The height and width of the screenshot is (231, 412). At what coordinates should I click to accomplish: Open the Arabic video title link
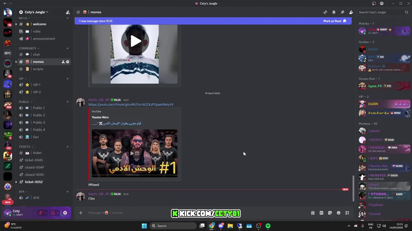point(117,124)
